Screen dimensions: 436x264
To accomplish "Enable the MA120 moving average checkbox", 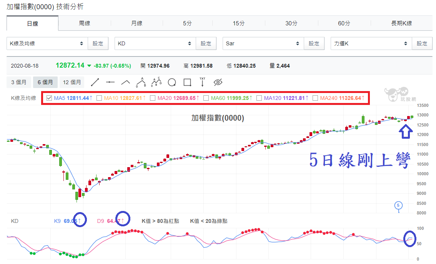I will click(x=259, y=98).
